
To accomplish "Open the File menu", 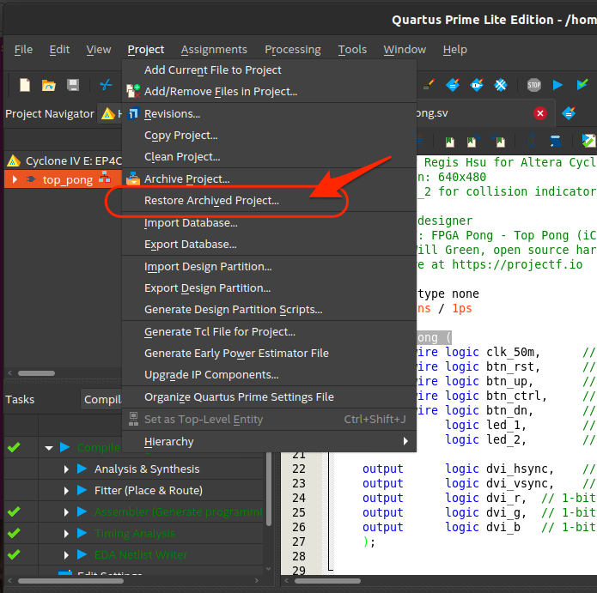I will 23,50.
